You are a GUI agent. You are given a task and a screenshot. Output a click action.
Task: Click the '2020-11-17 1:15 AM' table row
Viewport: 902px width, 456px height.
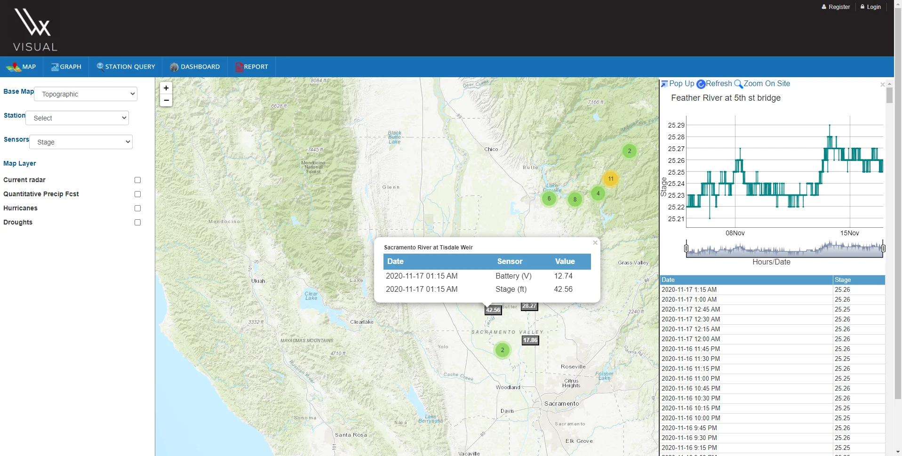(773, 290)
